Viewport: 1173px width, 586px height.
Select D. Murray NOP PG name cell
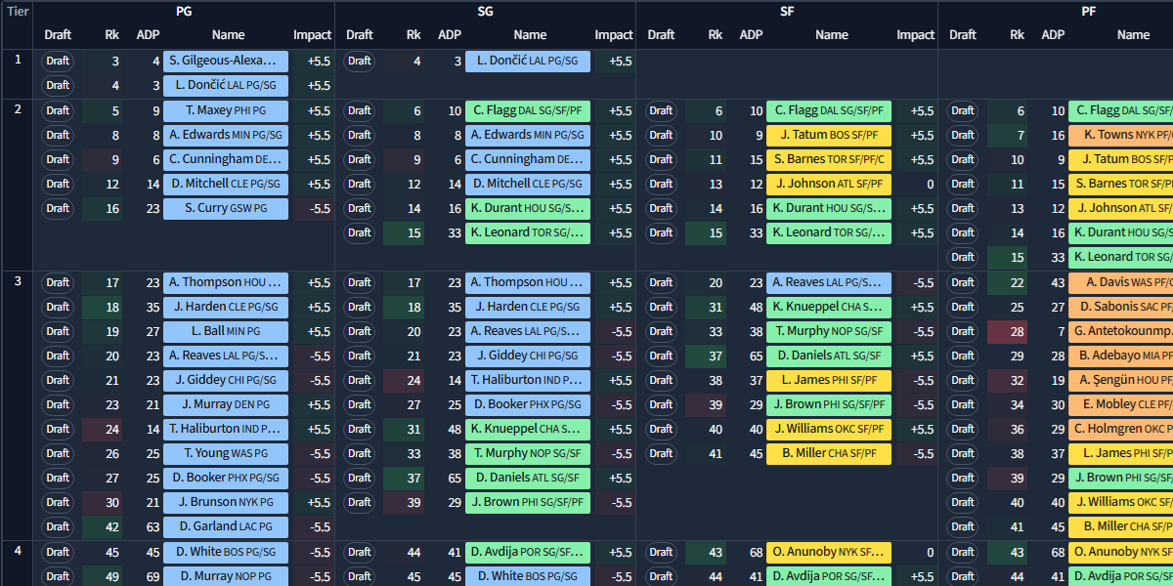[226, 577]
